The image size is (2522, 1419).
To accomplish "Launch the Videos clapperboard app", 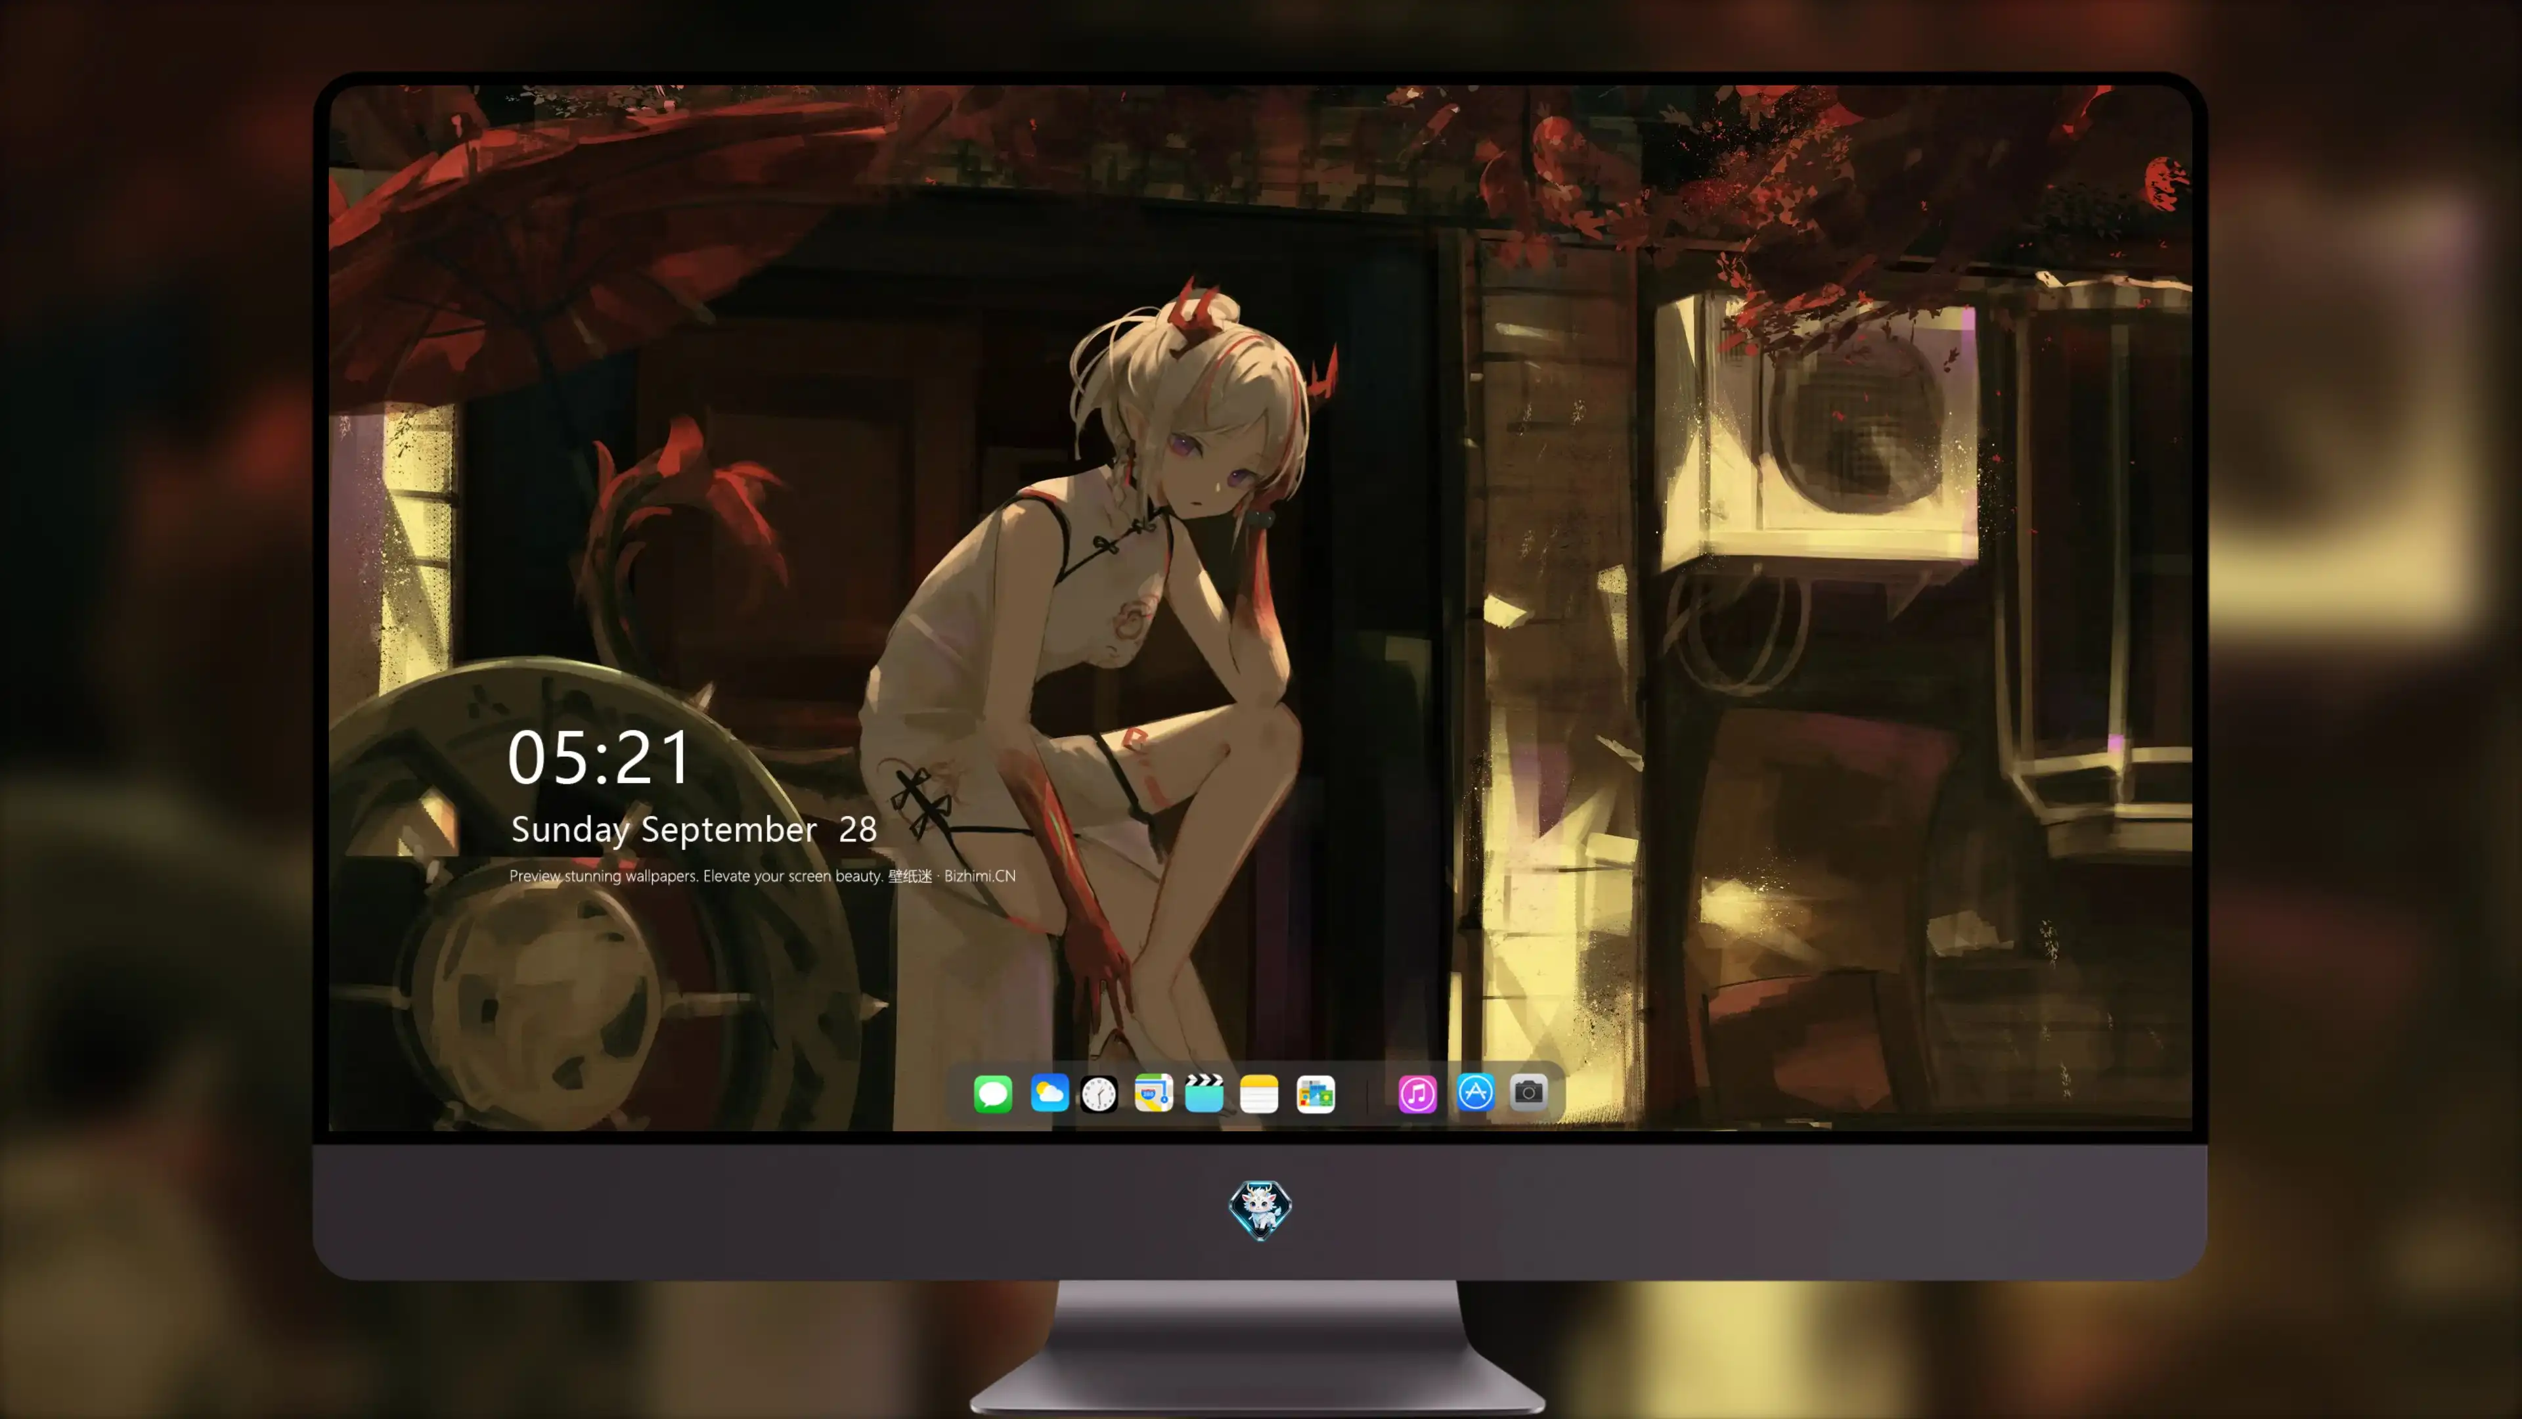I will (x=1205, y=1093).
